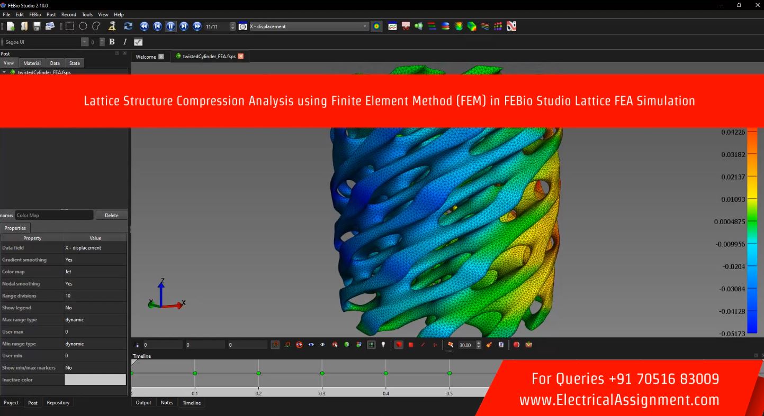Open the Post menu
764x416 pixels.
click(x=51, y=14)
